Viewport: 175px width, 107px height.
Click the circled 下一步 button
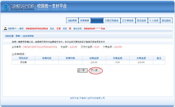click(x=95, y=71)
